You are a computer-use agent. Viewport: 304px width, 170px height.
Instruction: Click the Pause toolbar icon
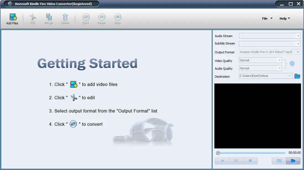point(102,17)
